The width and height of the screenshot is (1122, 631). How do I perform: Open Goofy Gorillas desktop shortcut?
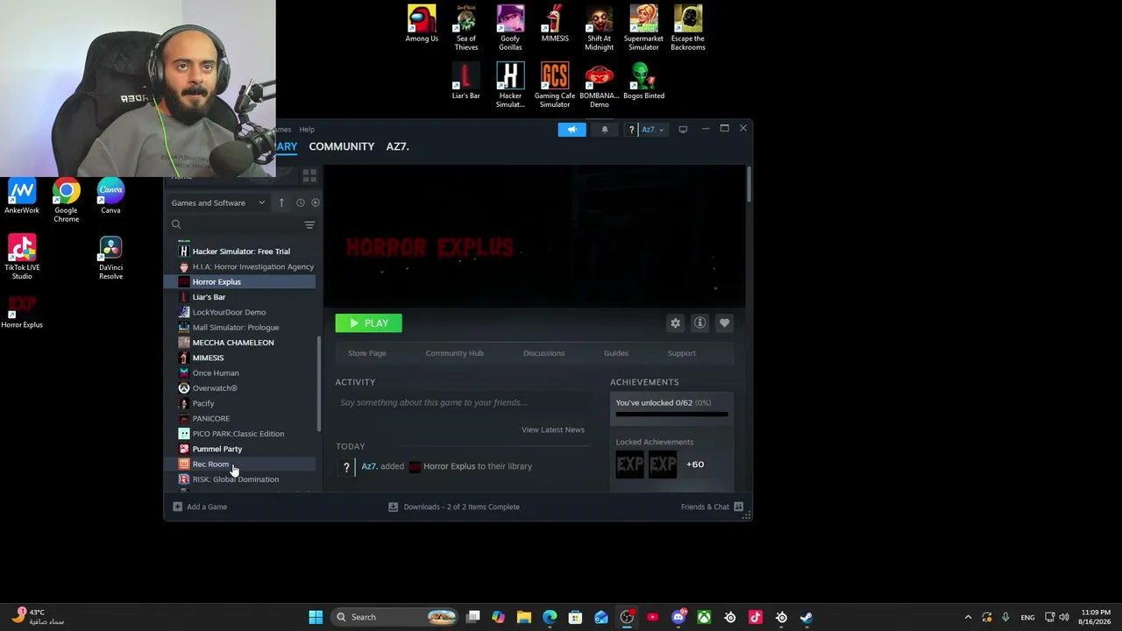pyautogui.click(x=510, y=28)
